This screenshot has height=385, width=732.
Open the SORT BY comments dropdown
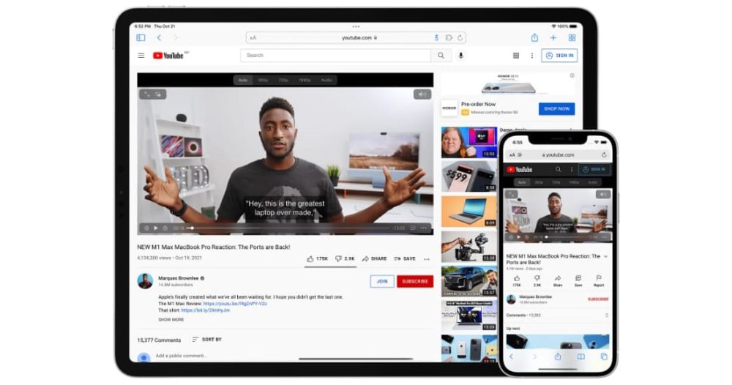coord(206,340)
